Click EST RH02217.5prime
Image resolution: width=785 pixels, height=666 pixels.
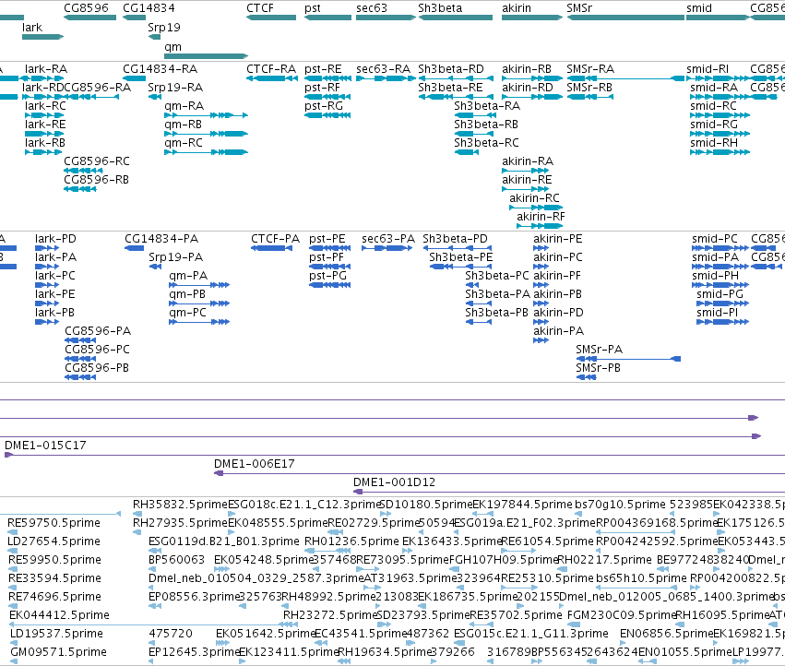pyautogui.click(x=604, y=560)
